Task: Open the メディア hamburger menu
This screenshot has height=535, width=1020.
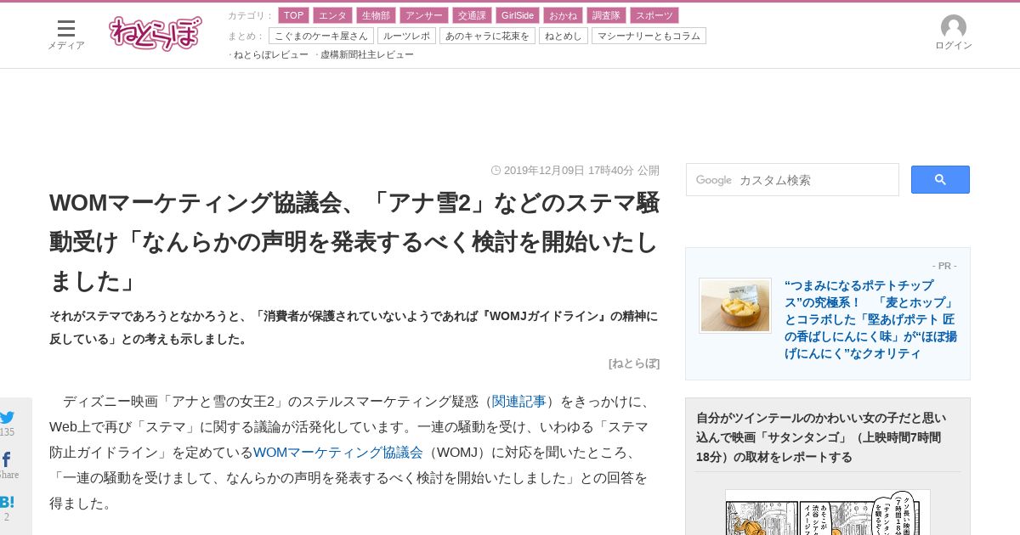Action: [x=65, y=34]
